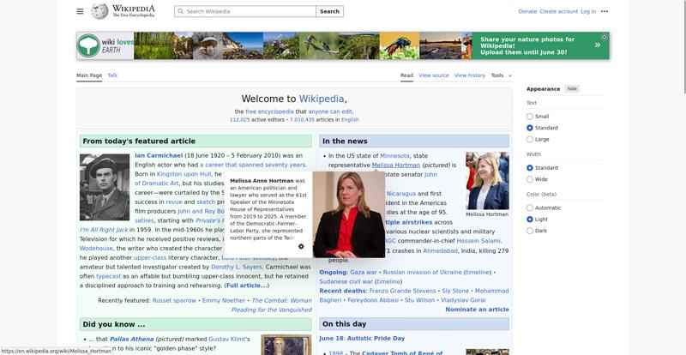
Task: Open the View history tab
Action: point(469,75)
